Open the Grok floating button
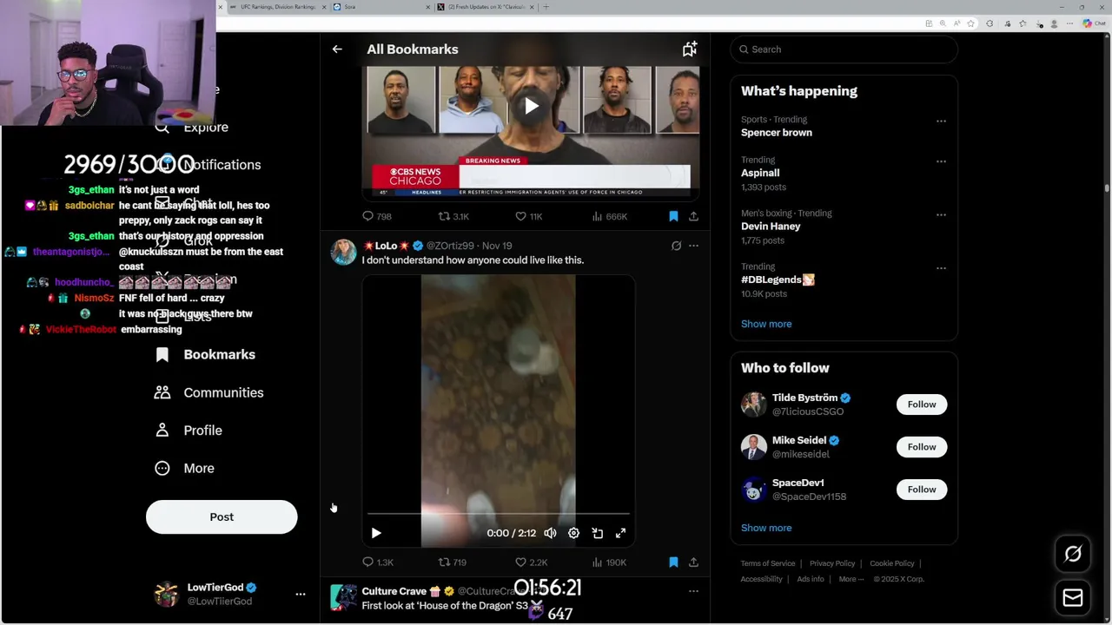 [x=1073, y=554]
